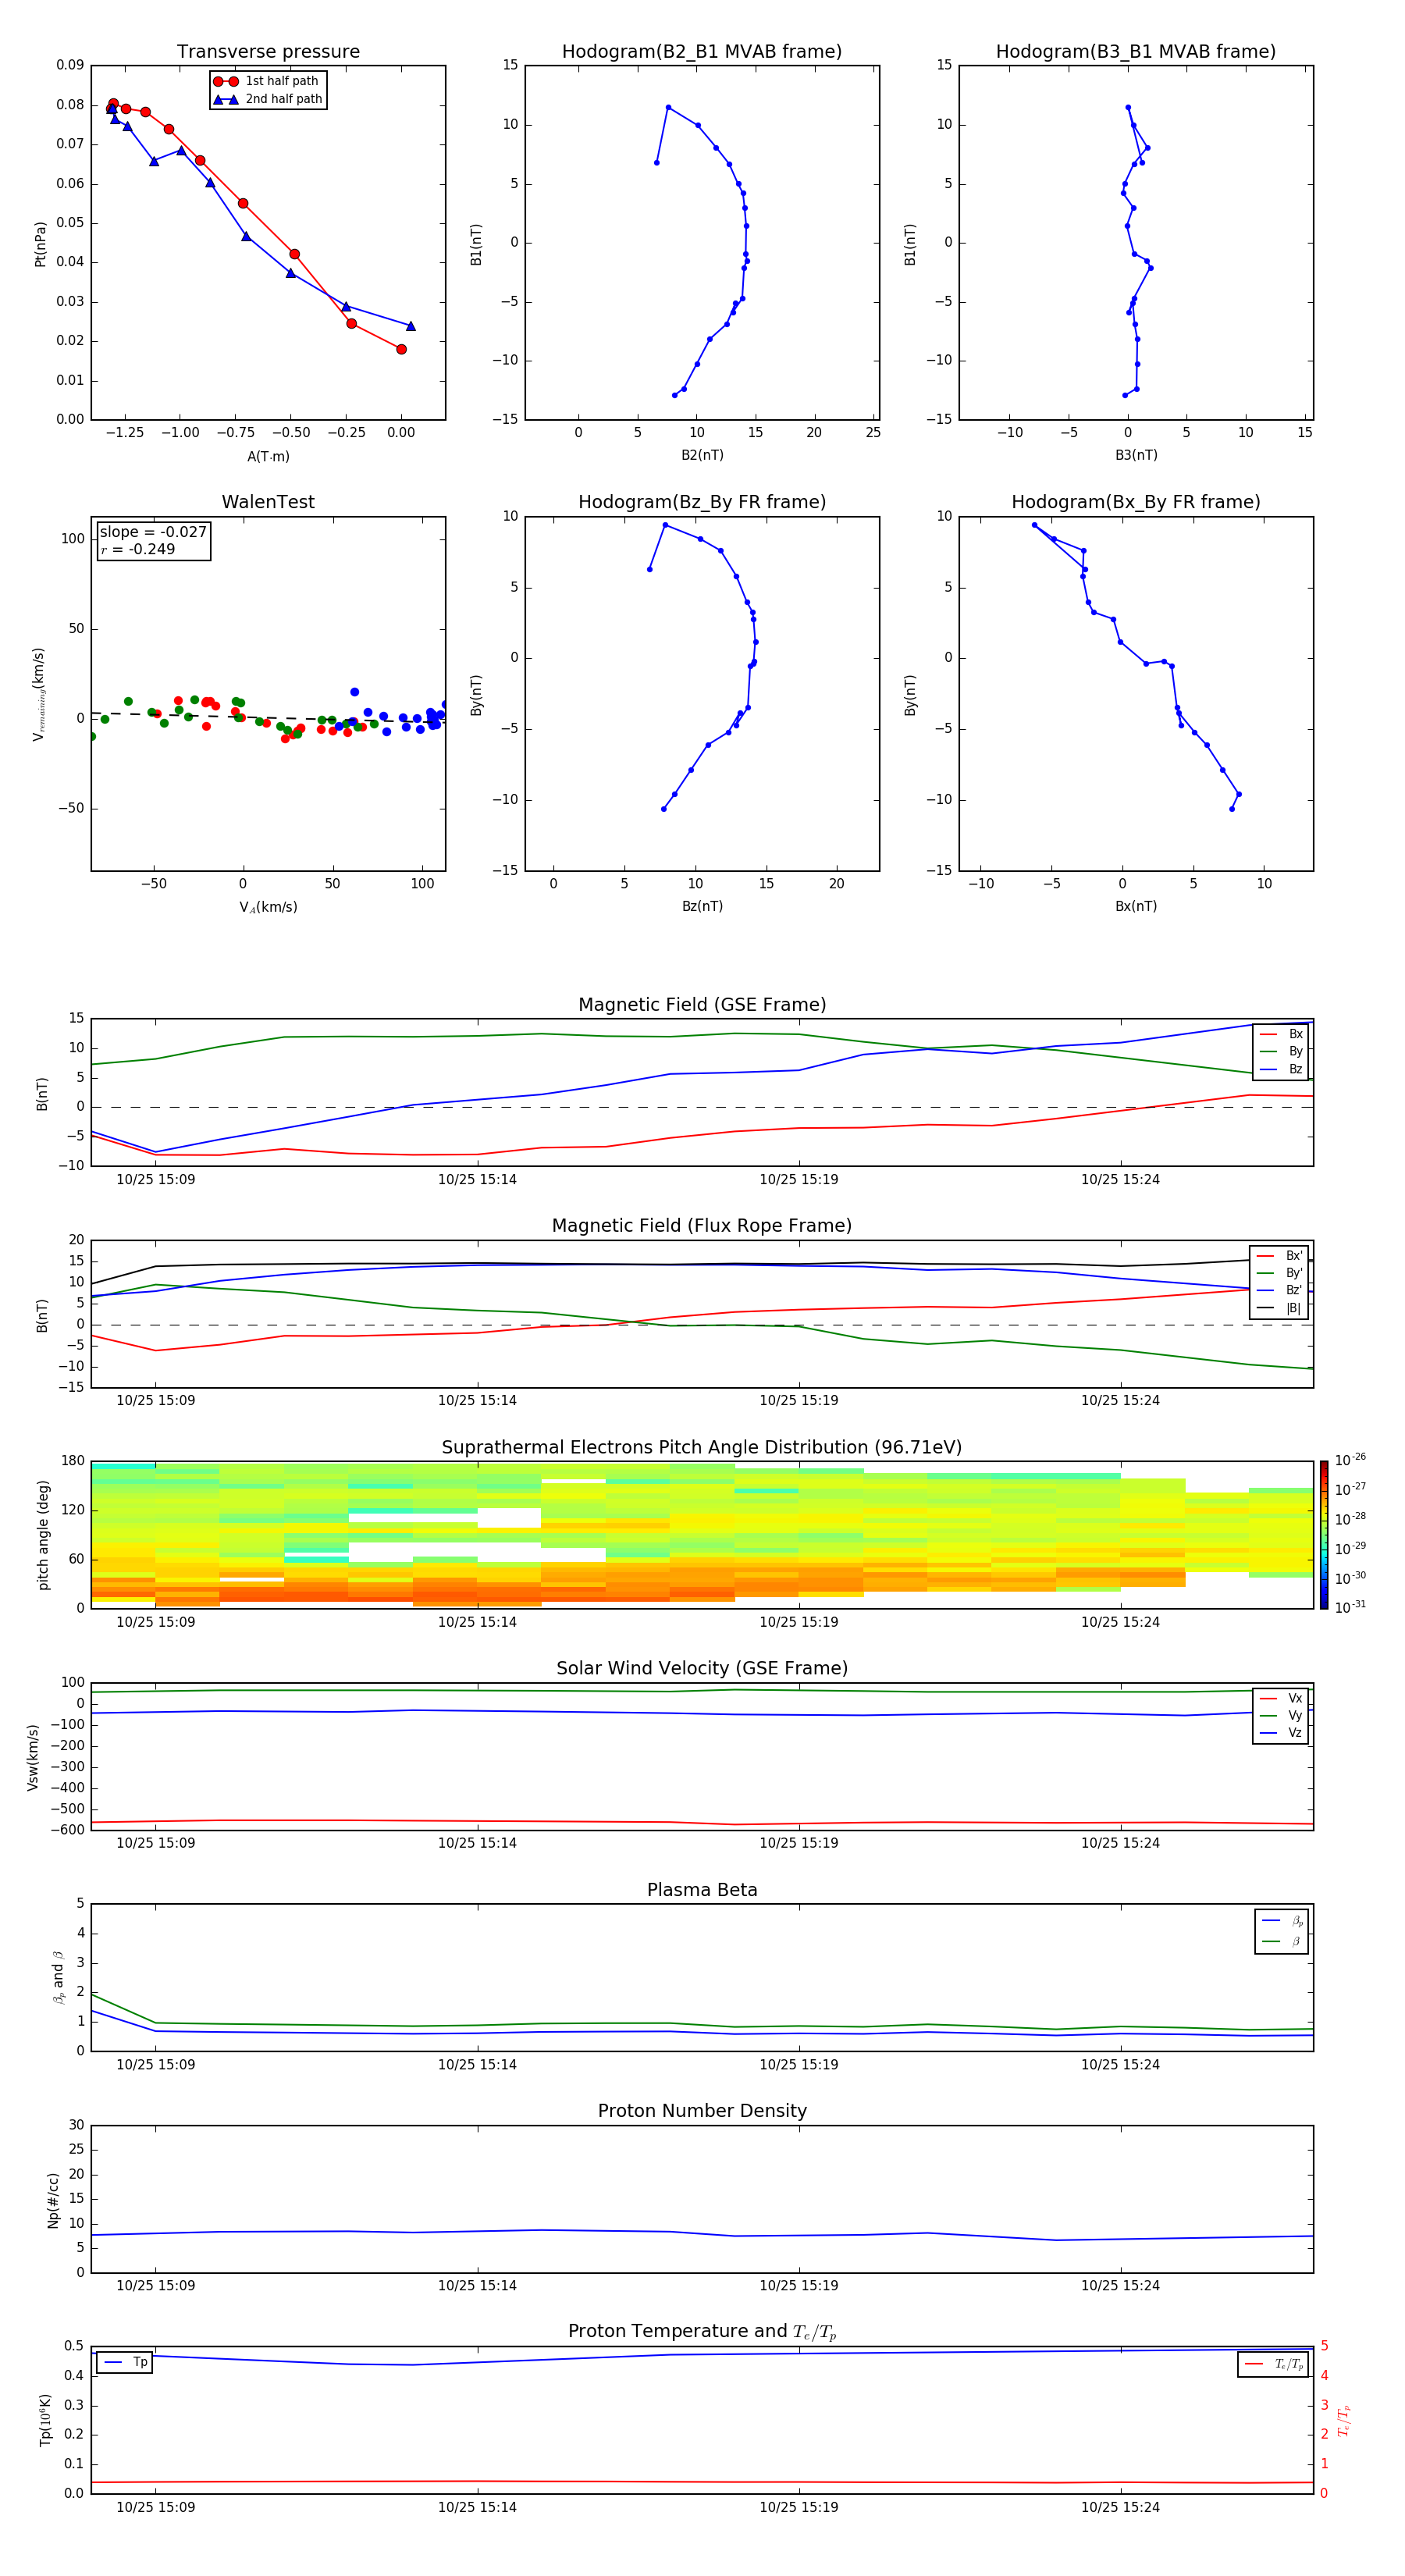Image resolution: width=1405 pixels, height=2576 pixels.
Task: Click the "A(T·m)" x-axis label
Action: point(268,456)
